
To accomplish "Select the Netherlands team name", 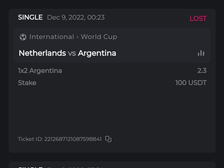I will (42, 53).
